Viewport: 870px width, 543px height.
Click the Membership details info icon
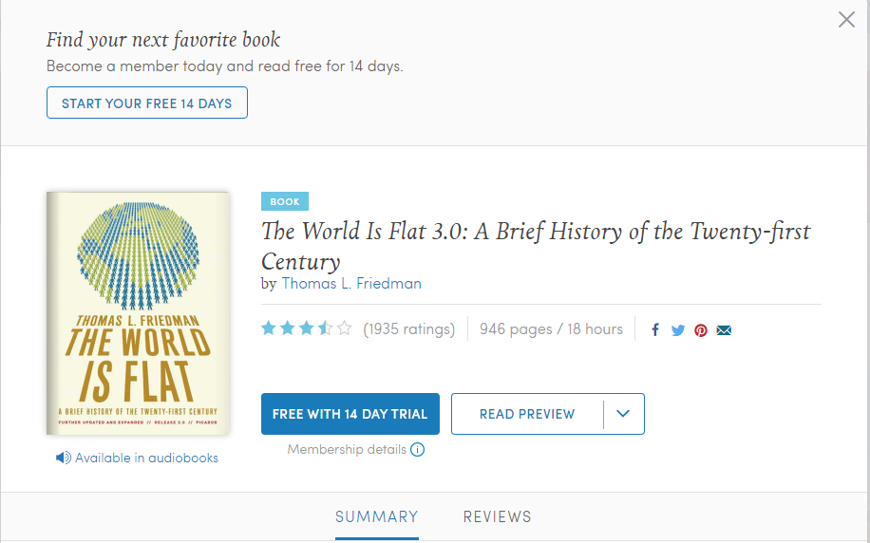click(417, 450)
